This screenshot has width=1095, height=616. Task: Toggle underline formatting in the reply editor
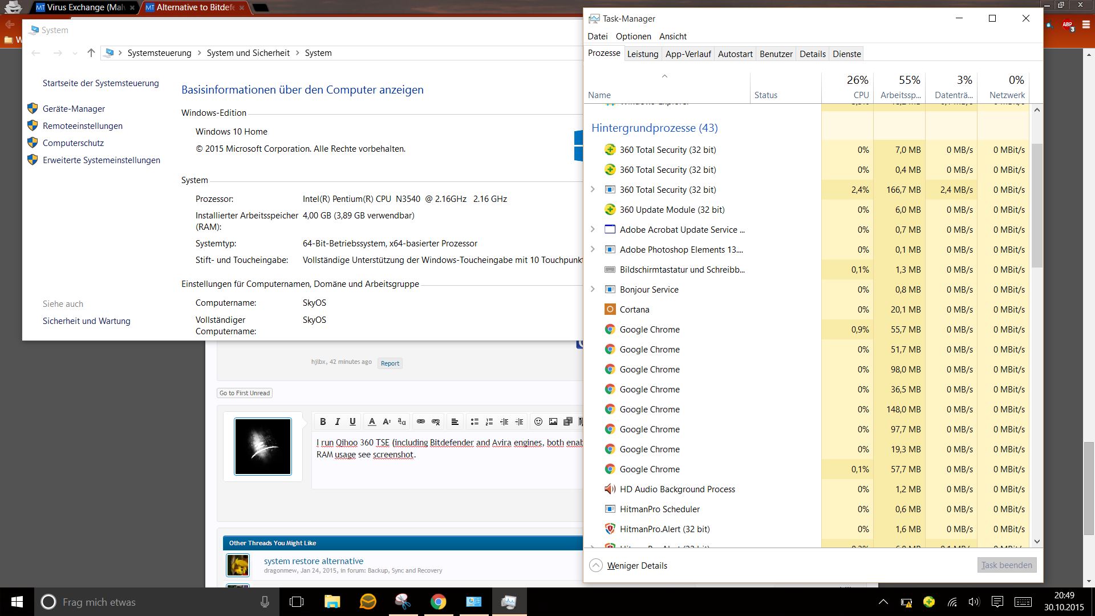coord(352,422)
